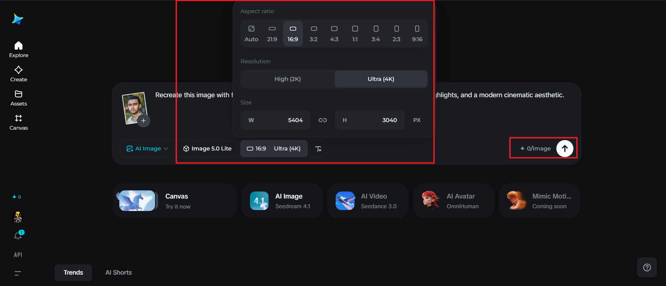Open the user profile avatar
This screenshot has height=286, width=666.
click(x=18, y=217)
